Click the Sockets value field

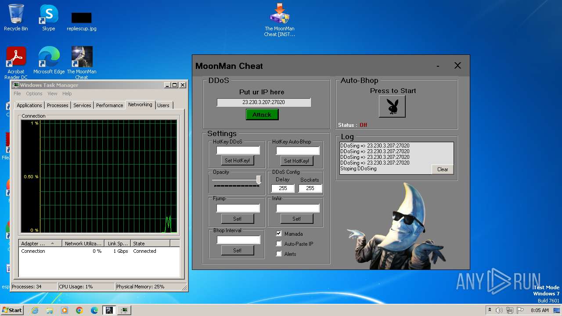[x=310, y=188]
